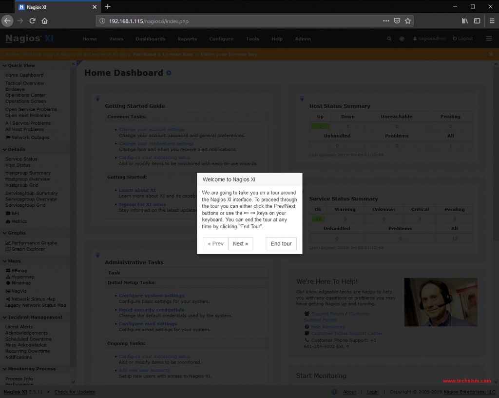499x398 pixels.
Task: Click Check for Updates in footer
Action: tap(75, 392)
